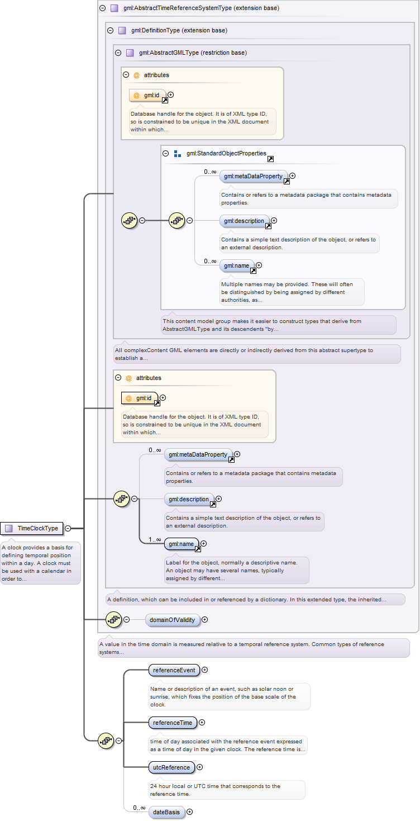
Task: Select the TimeClockType type box
Action: [32, 528]
